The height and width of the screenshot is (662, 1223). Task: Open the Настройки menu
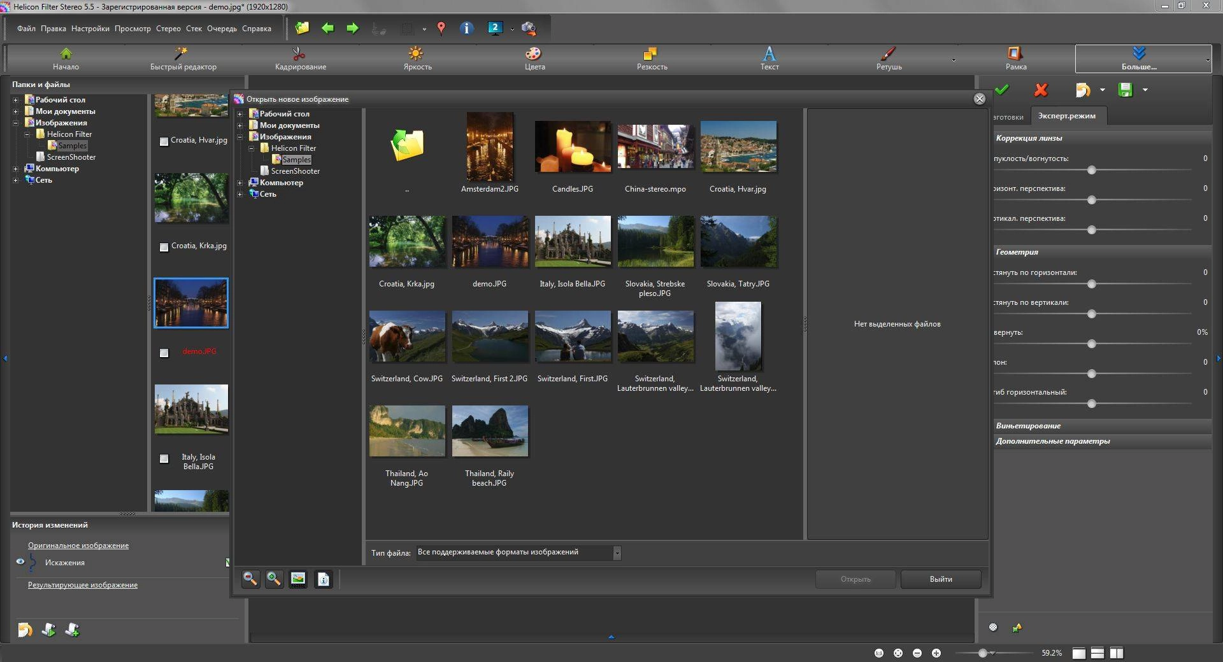90,29
